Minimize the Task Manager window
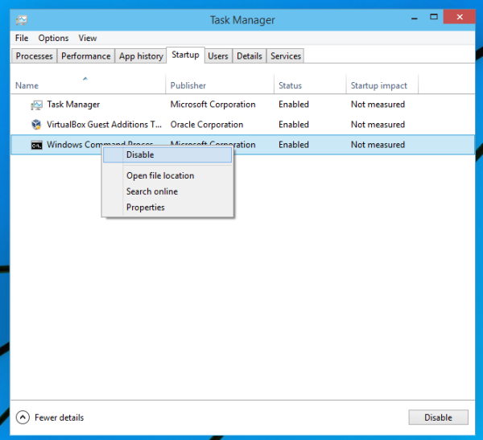483x440 pixels. coord(415,18)
